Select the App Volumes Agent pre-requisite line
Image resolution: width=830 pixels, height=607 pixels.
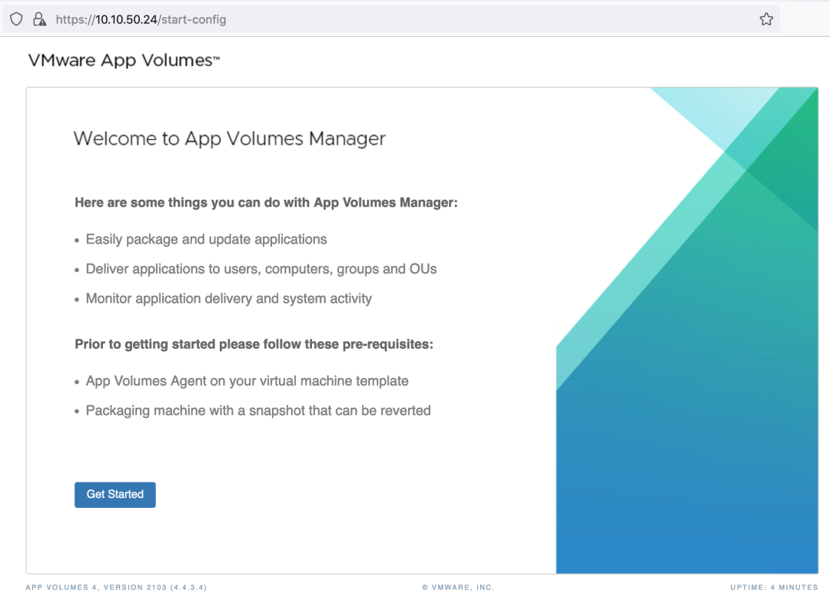[247, 381]
